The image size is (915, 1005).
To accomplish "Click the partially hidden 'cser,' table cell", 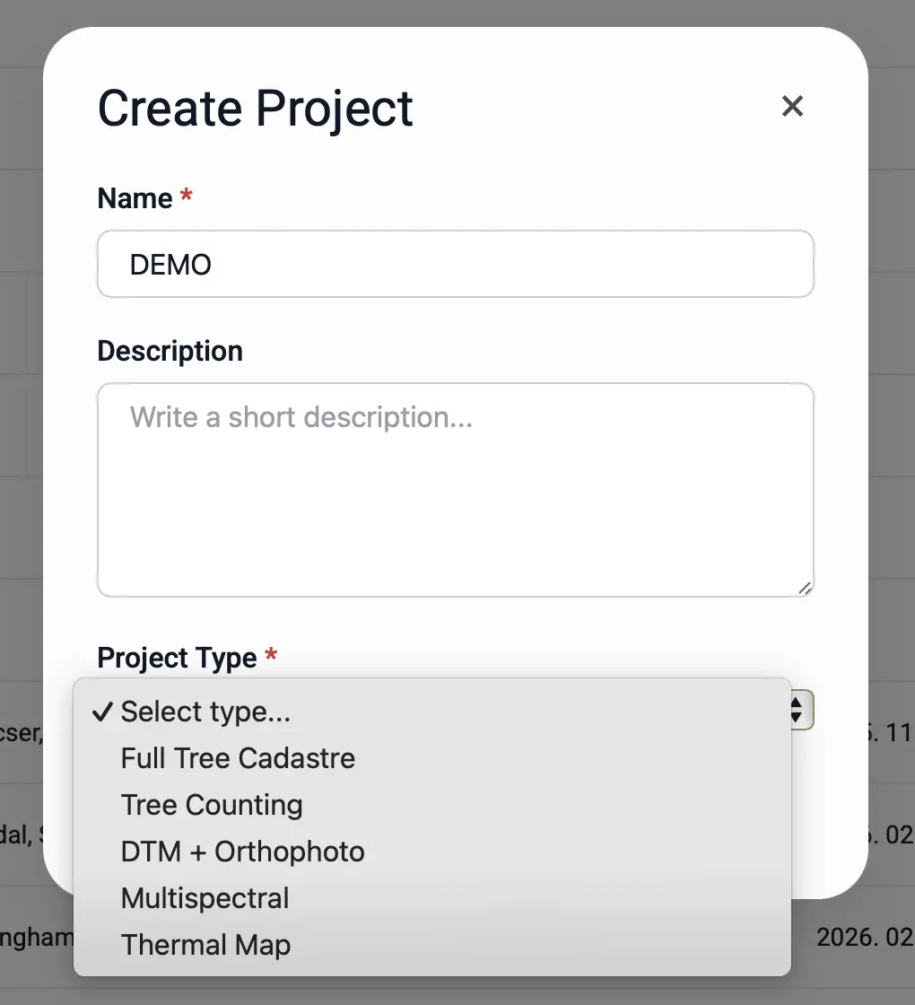I will tap(22, 733).
